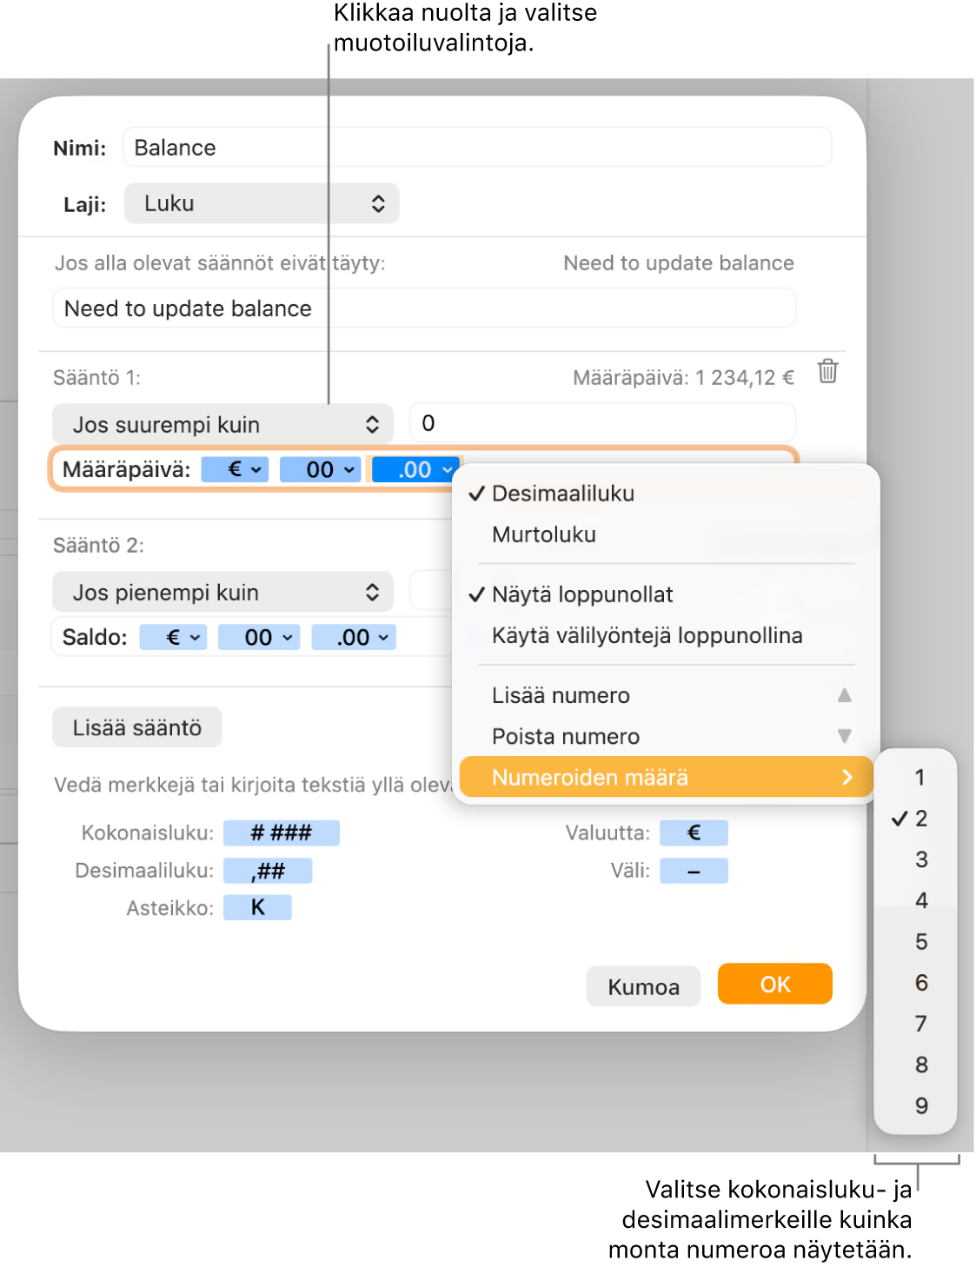
Task: Click the Sääntö 1 value field showing 0
Action: click(603, 423)
